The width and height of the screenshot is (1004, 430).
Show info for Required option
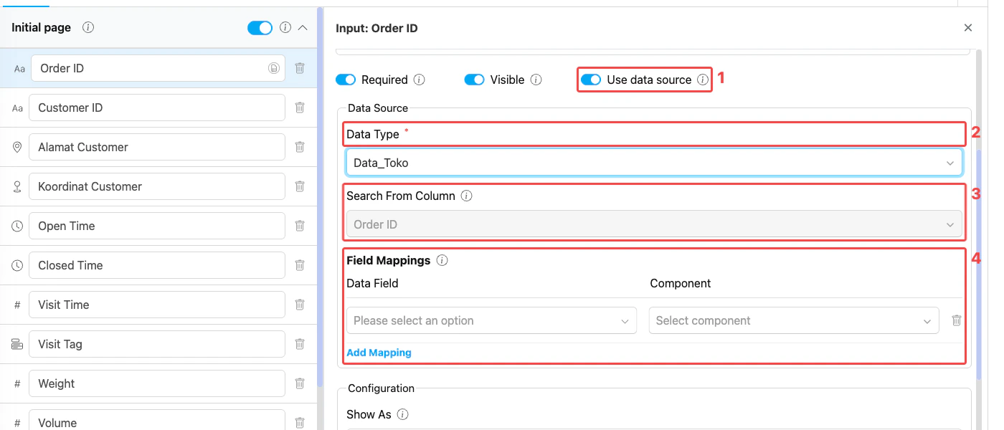coord(420,80)
